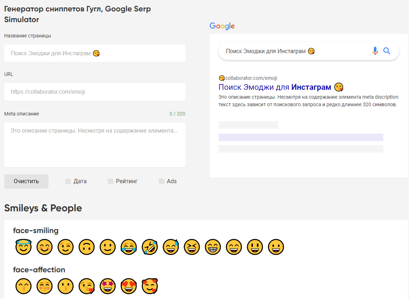Screen dimensions: 409x299
Task: Choose the star-struck emoji
Action: [x=108, y=286]
